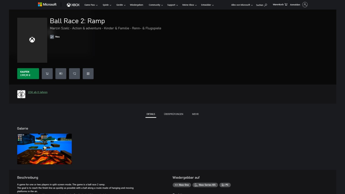Add game to wishlist with heart icon

74,74
